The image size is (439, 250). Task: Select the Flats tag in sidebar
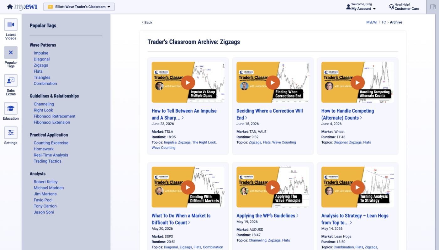[x=38, y=71]
